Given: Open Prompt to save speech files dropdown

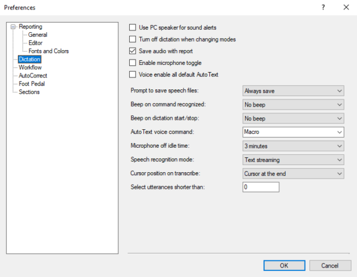Looking at the screenshot, I should pyautogui.click(x=293, y=91).
